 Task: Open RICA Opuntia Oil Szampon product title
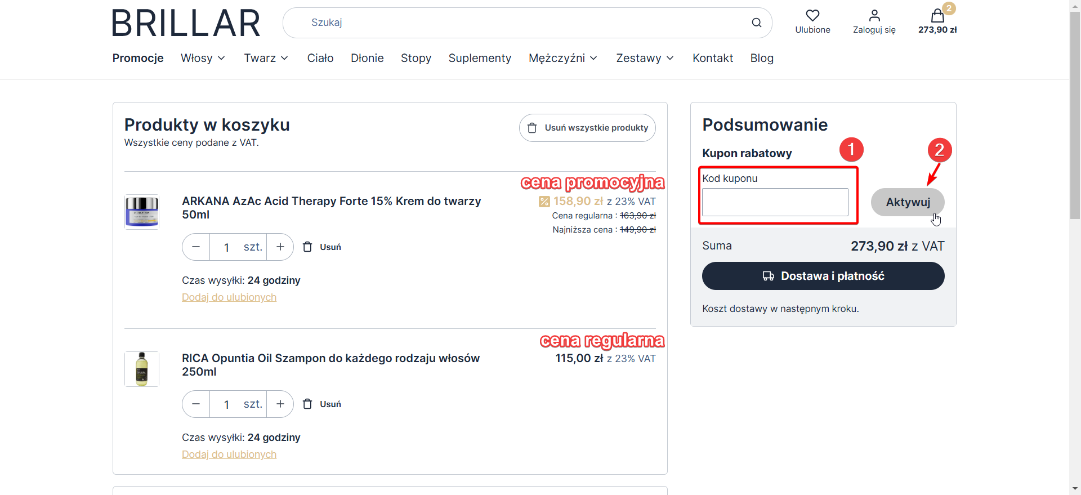tap(331, 365)
